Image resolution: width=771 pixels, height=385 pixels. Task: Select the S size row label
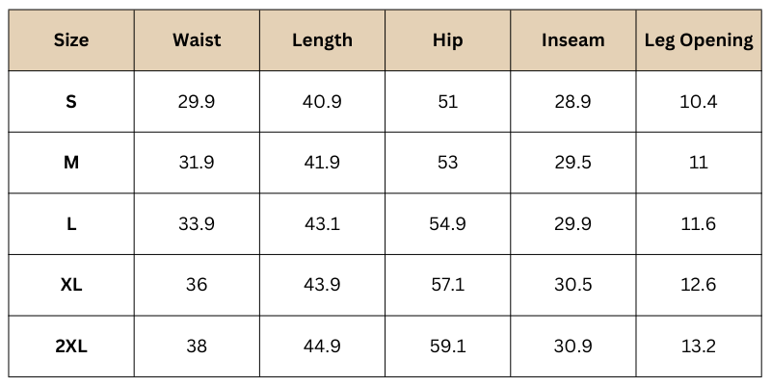click(71, 101)
